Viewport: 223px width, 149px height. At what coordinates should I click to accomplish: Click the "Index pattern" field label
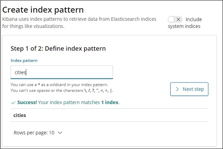click(24, 60)
